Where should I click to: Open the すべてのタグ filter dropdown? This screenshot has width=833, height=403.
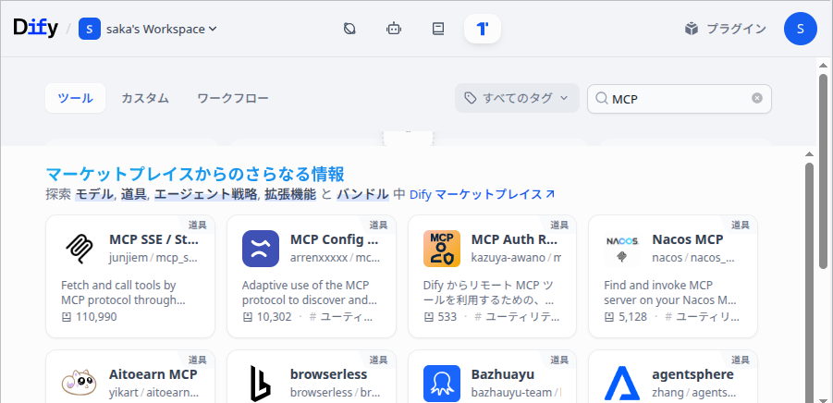tap(517, 98)
